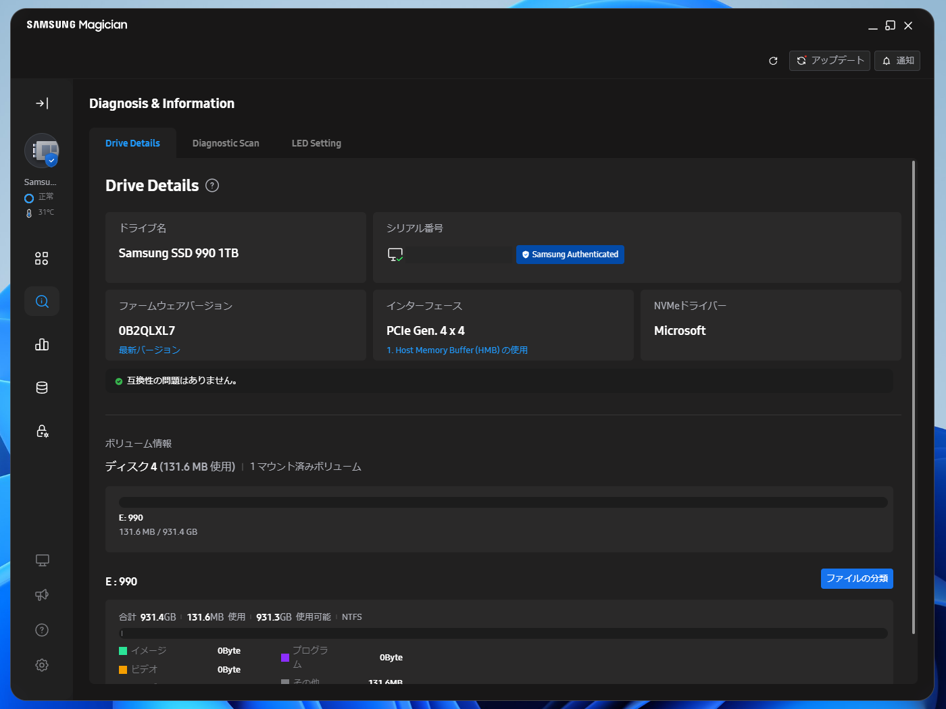Click the Drive Details help info icon
This screenshot has width=946, height=709.
click(x=212, y=186)
